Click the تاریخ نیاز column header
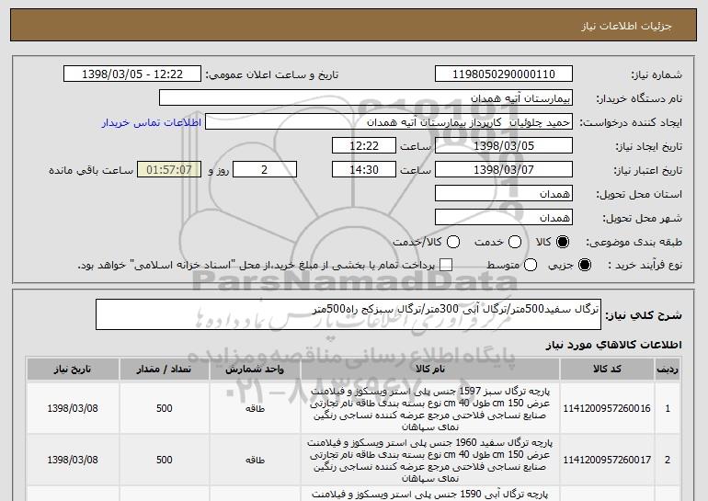The image size is (708, 501). tap(73, 370)
